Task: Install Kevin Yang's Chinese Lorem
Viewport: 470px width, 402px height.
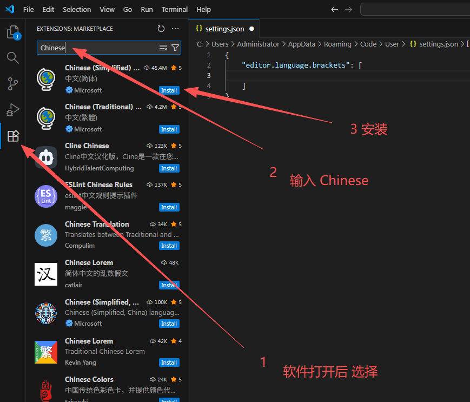Action: click(169, 363)
